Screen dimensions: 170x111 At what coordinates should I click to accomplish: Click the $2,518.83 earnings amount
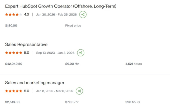pos(12,102)
